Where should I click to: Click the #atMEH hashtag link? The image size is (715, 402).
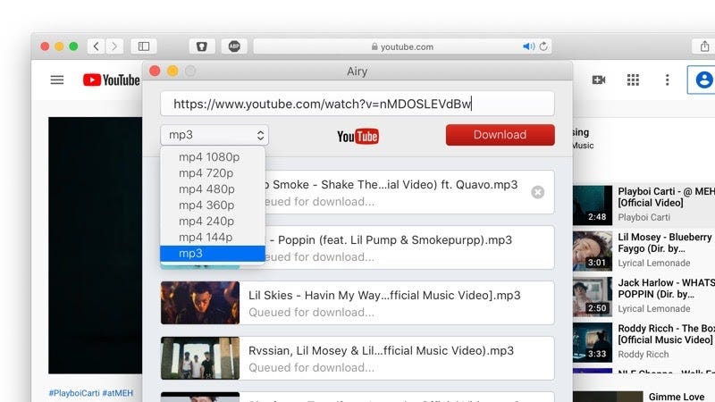[x=118, y=393]
